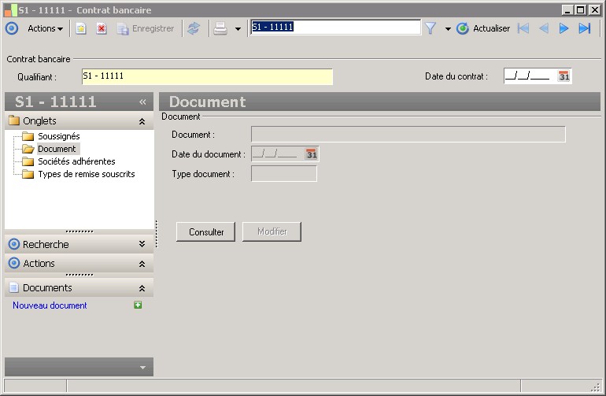The image size is (606, 396).
Task: Click the vertical splitter grip between the panels
Action: (156, 234)
